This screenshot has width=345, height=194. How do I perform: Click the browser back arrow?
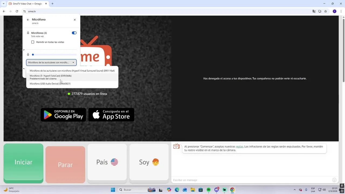(x=4, y=11)
